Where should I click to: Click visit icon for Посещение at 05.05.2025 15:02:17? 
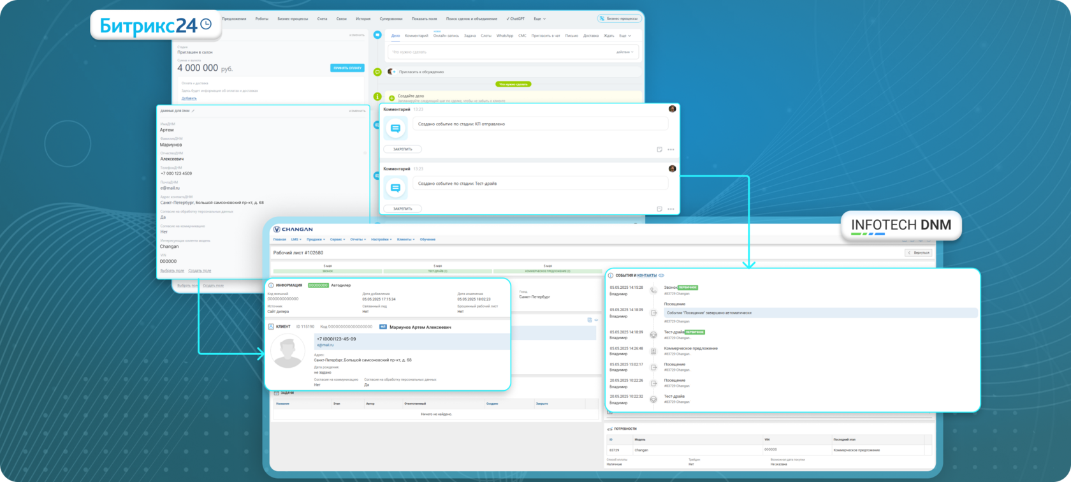pos(653,367)
